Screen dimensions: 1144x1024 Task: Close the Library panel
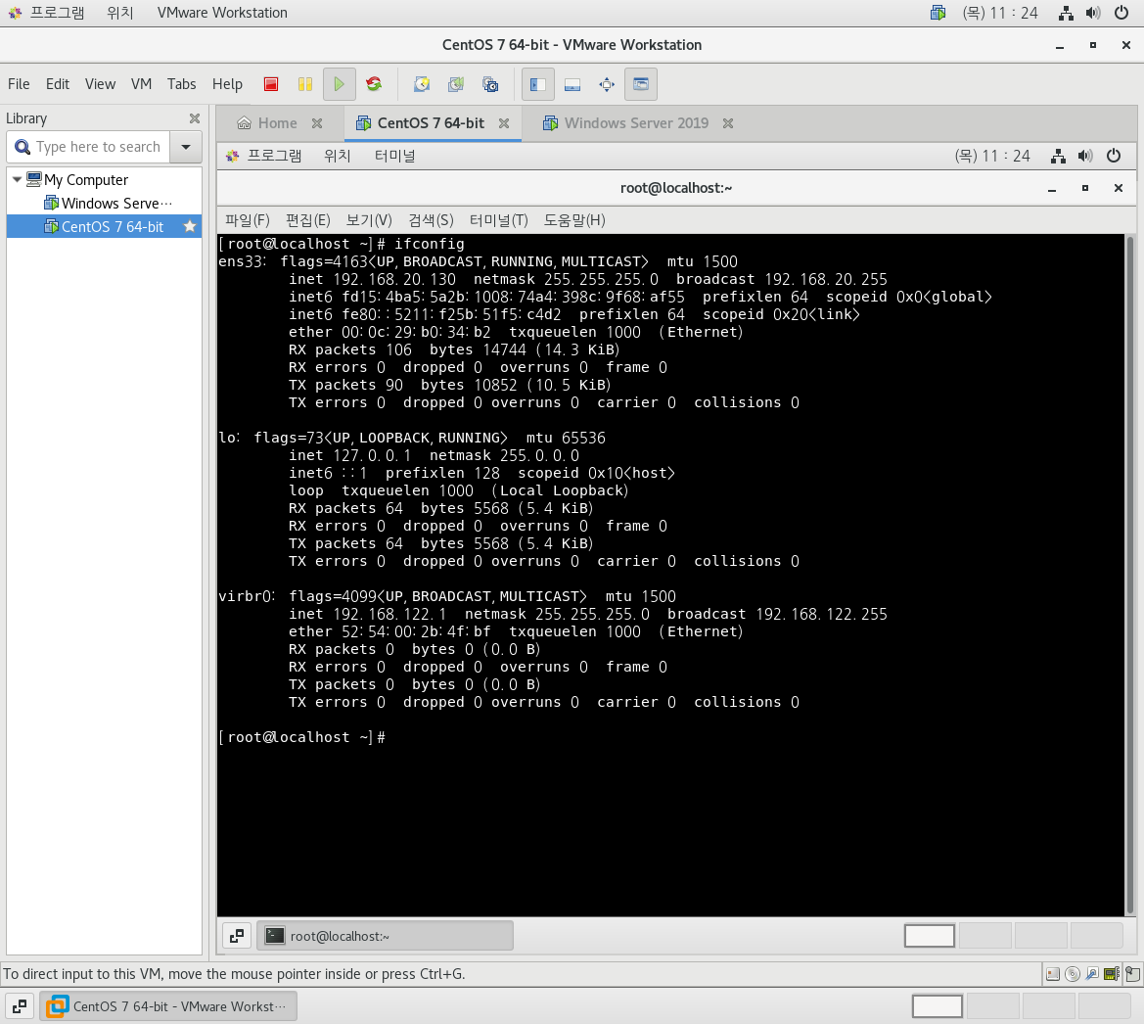[x=194, y=118]
